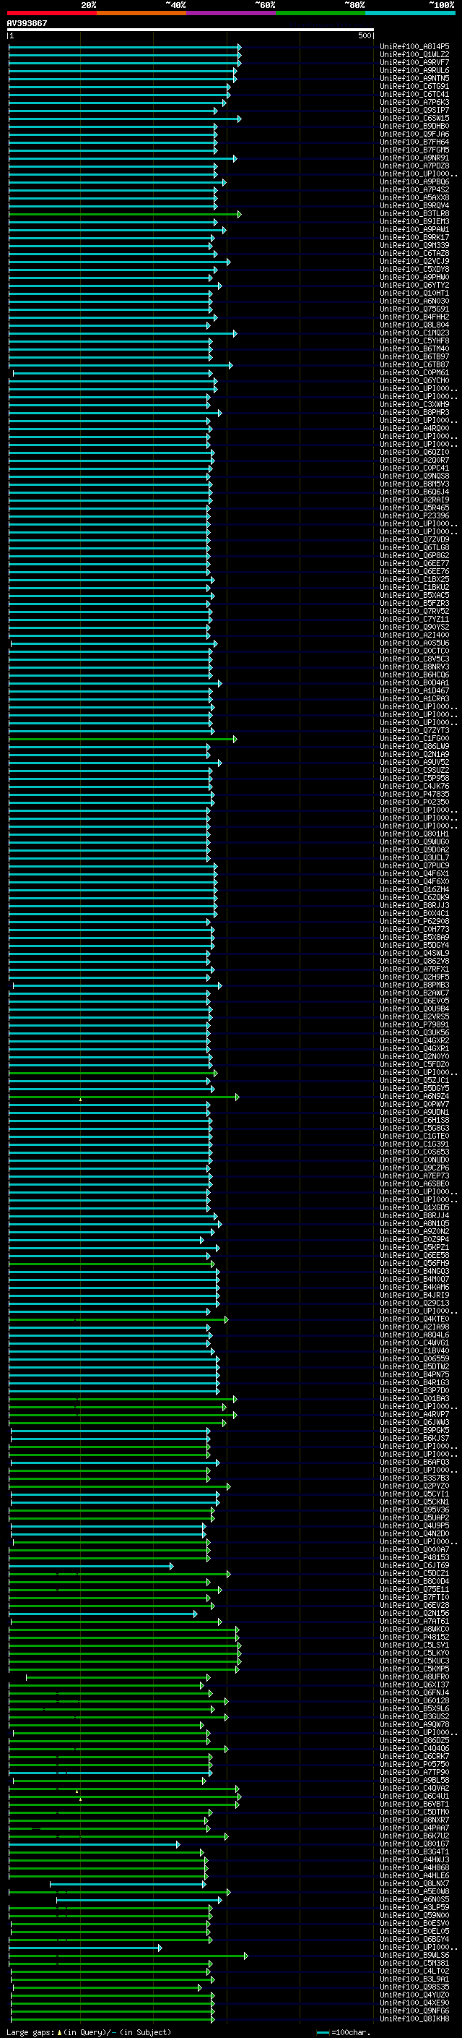
Task: Select the UniRef100_Q98S35 label
Action: (414, 1987)
